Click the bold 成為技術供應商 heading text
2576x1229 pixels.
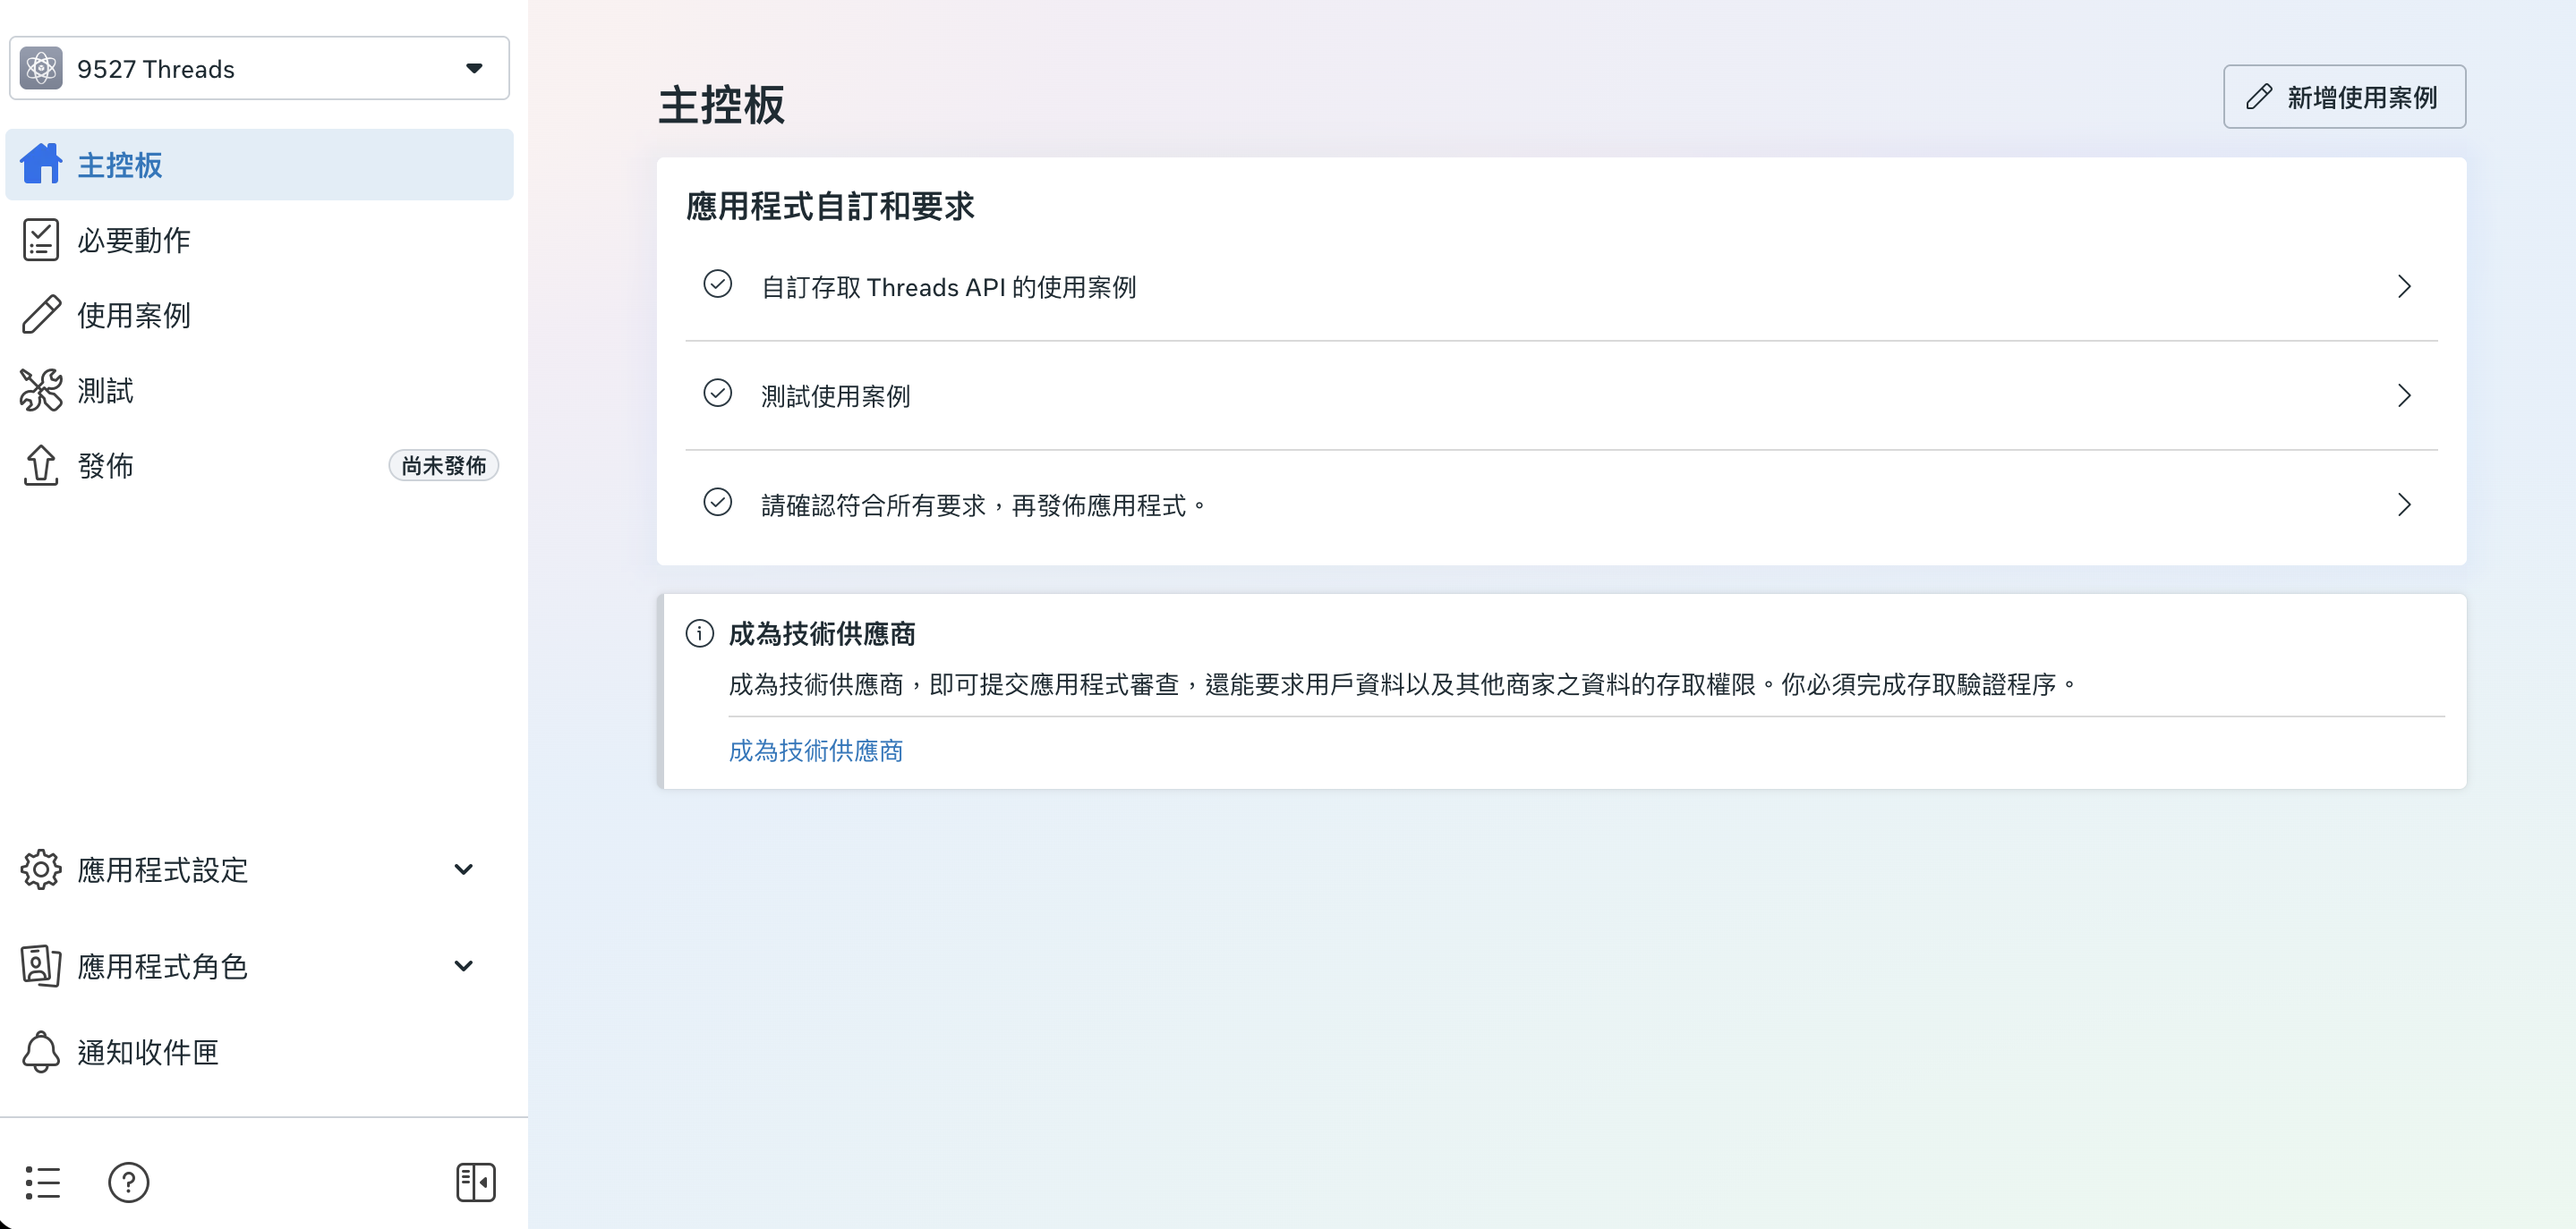click(822, 633)
